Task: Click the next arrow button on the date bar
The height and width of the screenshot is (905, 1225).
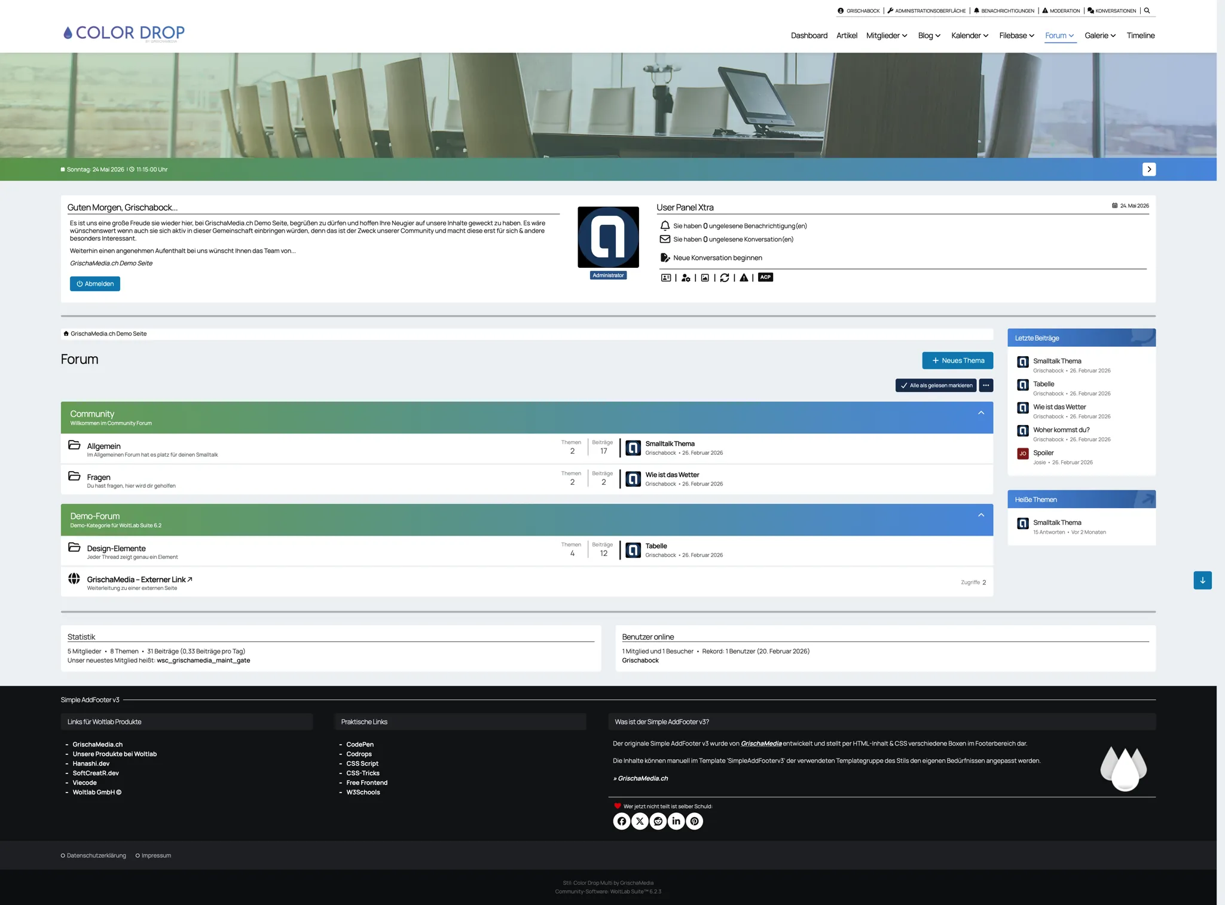Action: coord(1149,169)
